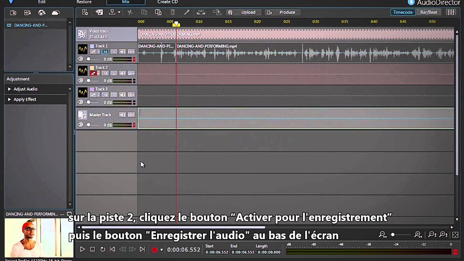Click the CyberLink Cloud icon

pos(55,13)
